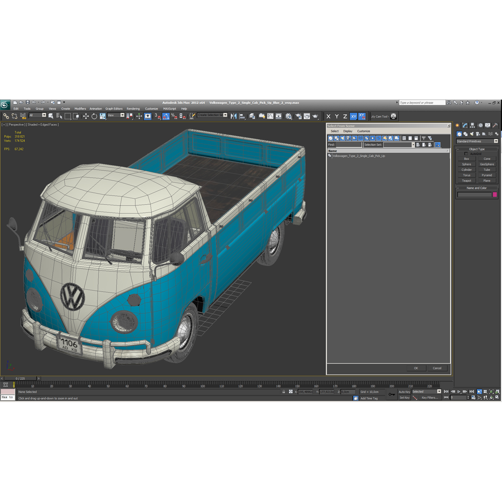Click the magenta object color swatch
Image resolution: width=502 pixels, height=502 pixels.
[495, 195]
